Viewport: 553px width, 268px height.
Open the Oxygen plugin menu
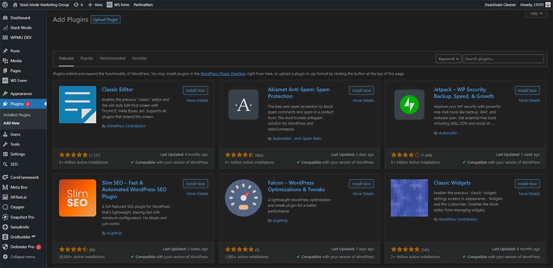click(19, 207)
